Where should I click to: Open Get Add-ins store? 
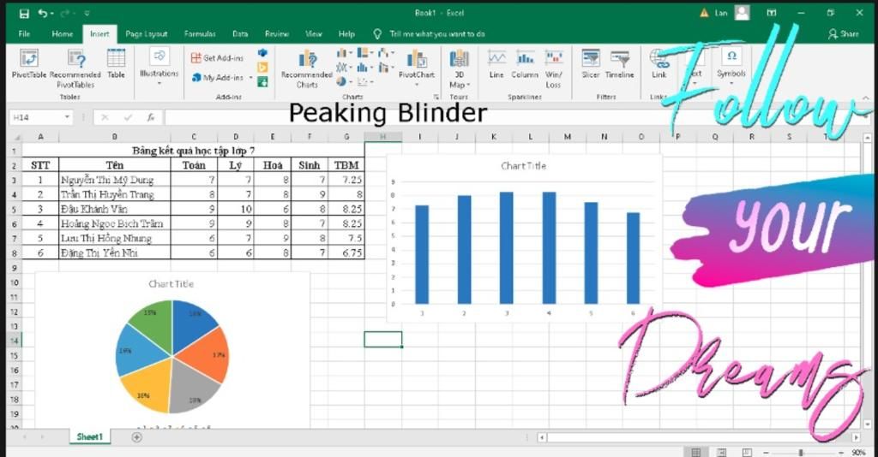pyautogui.click(x=217, y=57)
